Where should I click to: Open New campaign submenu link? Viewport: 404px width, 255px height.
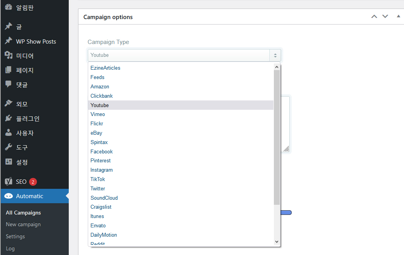click(x=23, y=225)
